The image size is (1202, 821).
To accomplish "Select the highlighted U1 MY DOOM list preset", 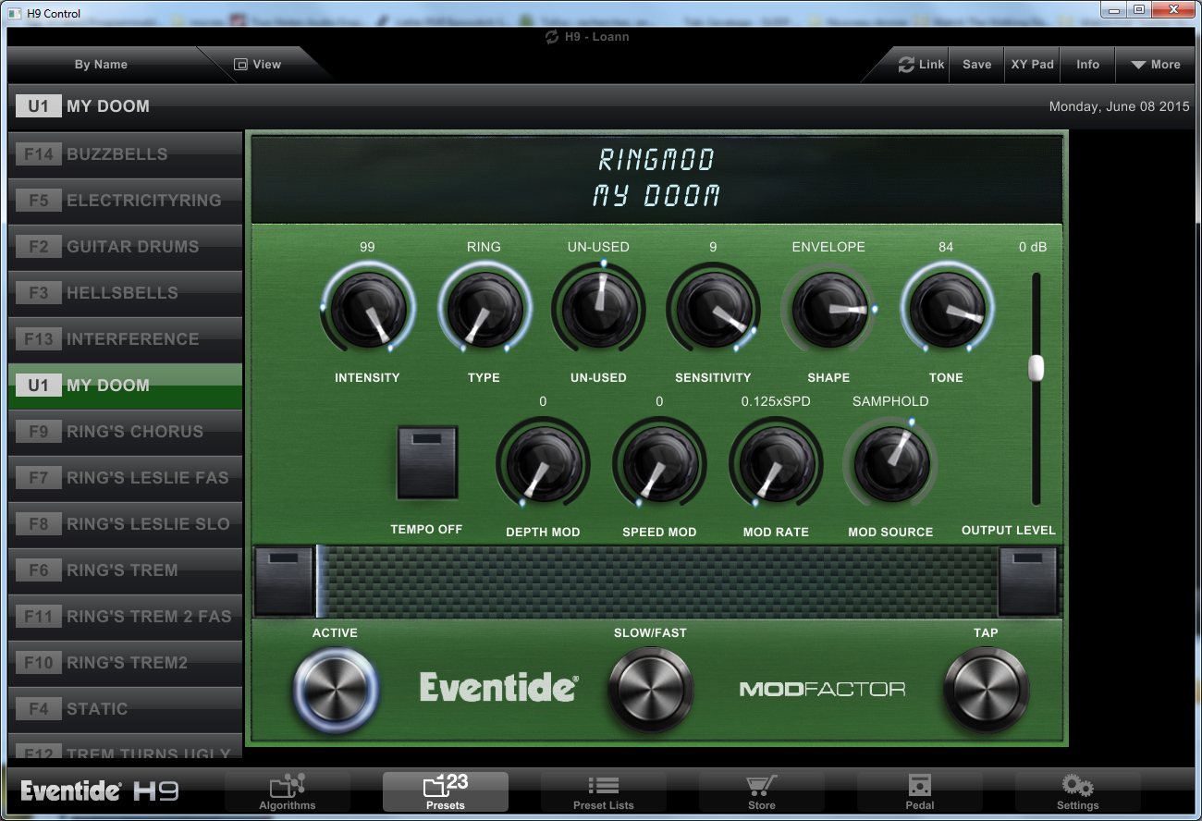I will pyautogui.click(x=125, y=386).
